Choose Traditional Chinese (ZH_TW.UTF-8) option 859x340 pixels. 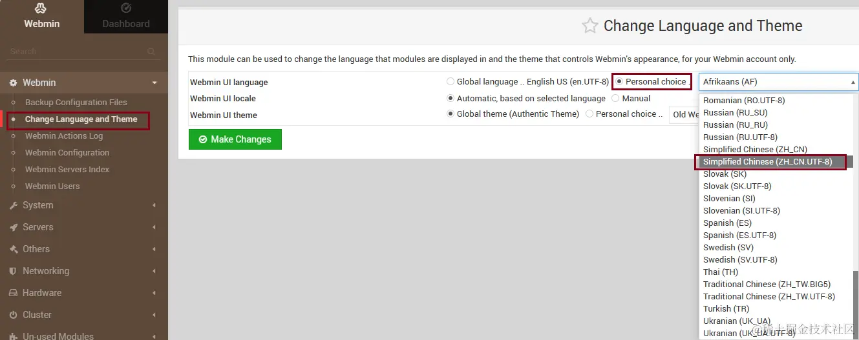coord(776,297)
